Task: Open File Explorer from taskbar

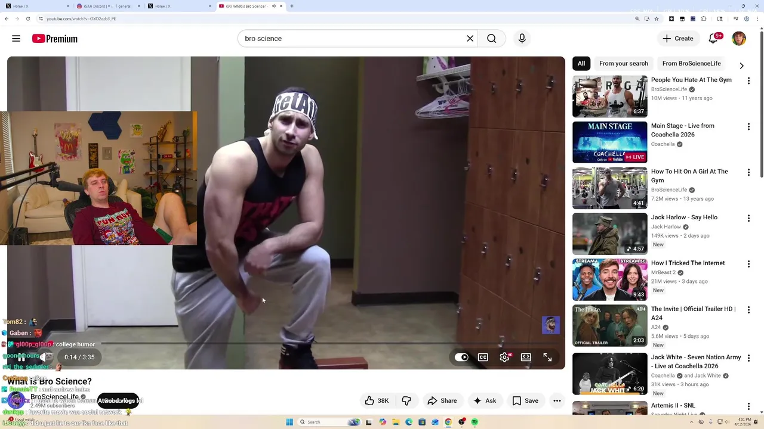Action: 395,422
